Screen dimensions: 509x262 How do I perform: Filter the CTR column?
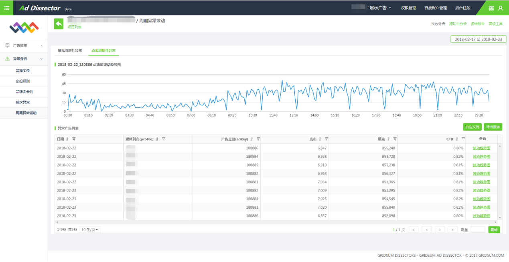click(x=463, y=139)
